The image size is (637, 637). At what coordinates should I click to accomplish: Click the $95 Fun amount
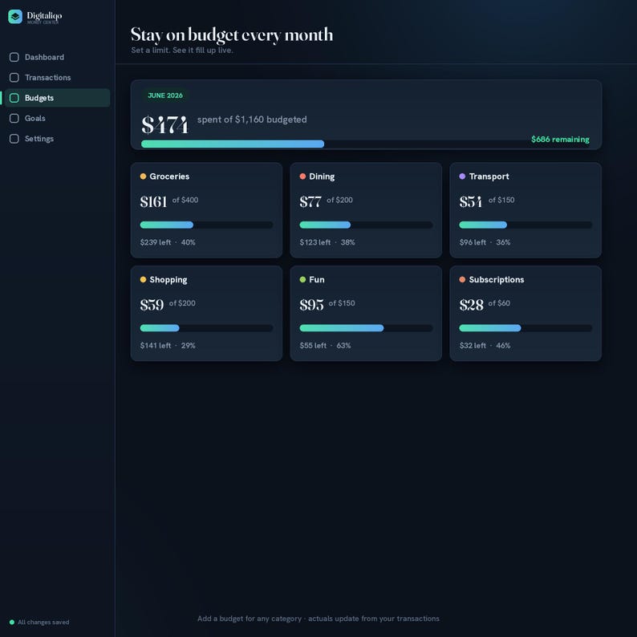click(x=311, y=305)
